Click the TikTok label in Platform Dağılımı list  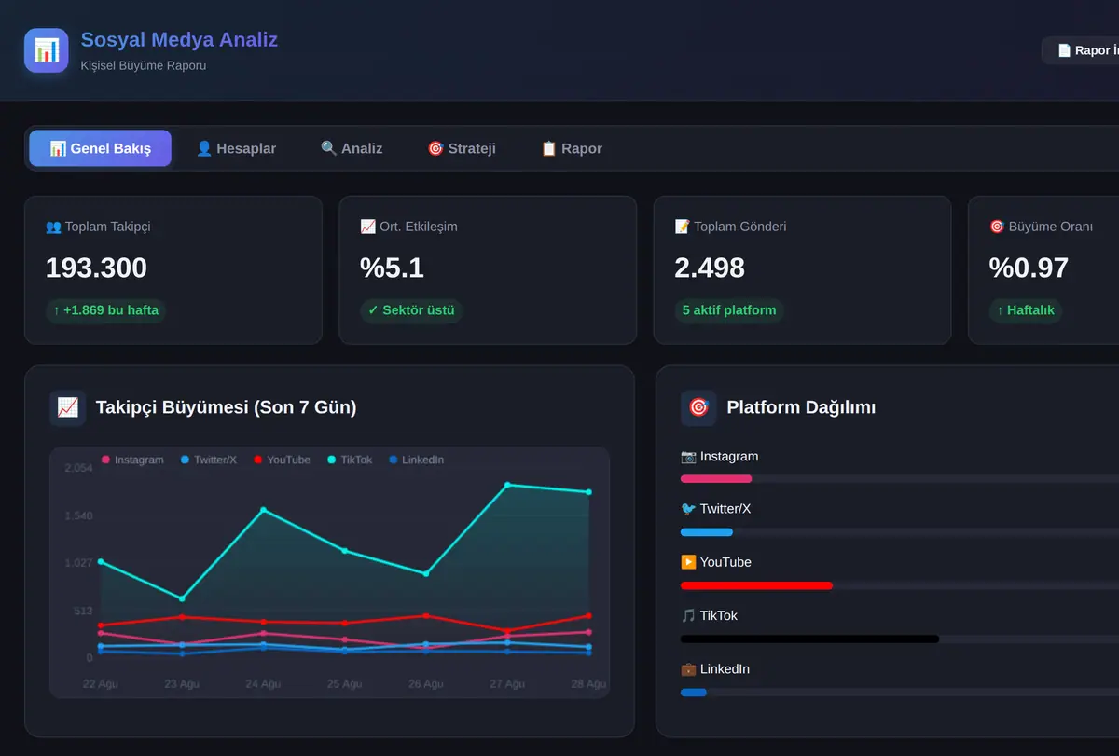click(x=709, y=615)
